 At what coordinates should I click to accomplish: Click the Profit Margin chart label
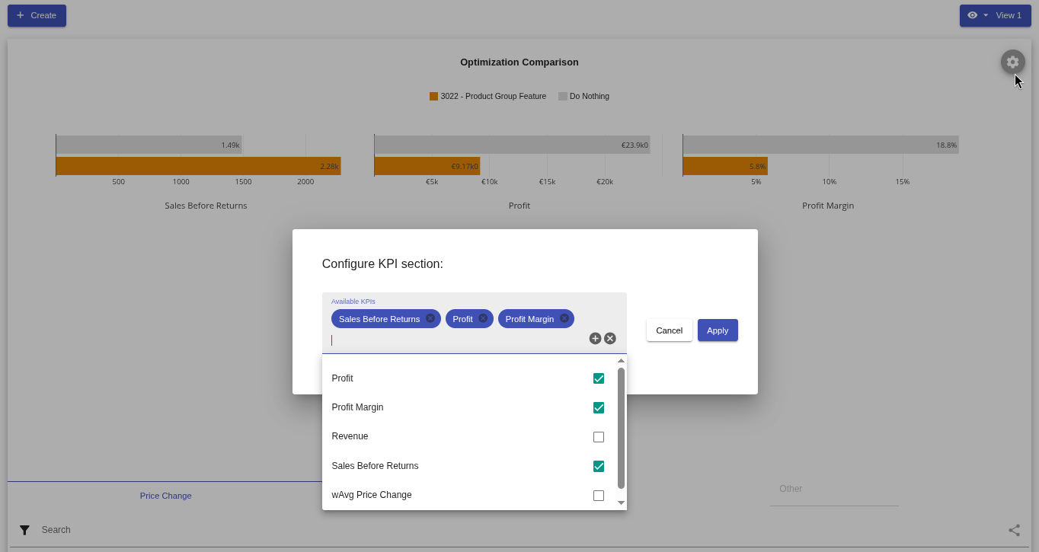click(828, 206)
